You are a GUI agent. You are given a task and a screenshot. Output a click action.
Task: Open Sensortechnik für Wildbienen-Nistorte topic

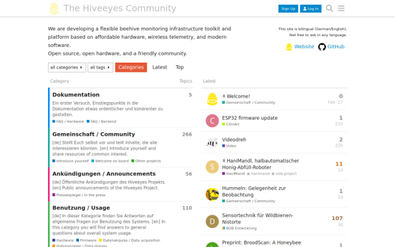(x=257, y=219)
